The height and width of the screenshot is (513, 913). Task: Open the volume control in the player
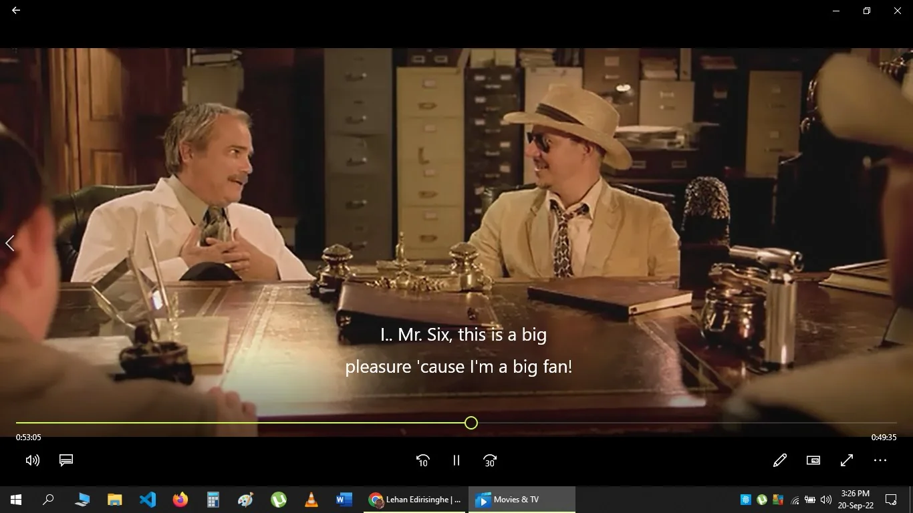click(x=33, y=460)
